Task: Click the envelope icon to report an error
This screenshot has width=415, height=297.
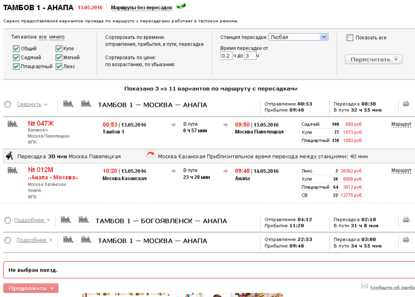Action: click(x=364, y=286)
